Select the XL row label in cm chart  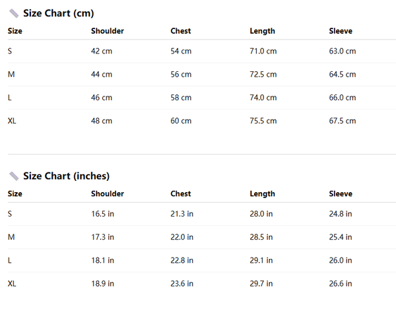pos(12,121)
